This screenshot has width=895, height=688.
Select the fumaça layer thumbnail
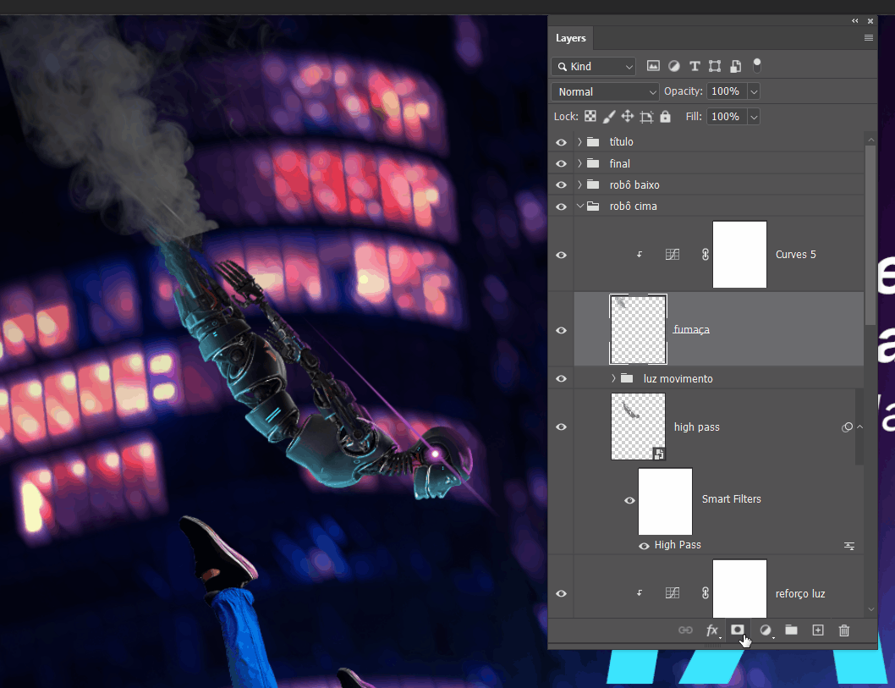[638, 329]
